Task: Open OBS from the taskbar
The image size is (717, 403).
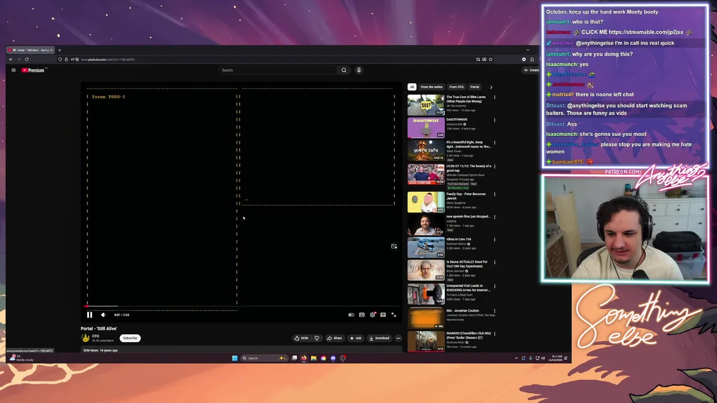Action: pyautogui.click(x=343, y=358)
